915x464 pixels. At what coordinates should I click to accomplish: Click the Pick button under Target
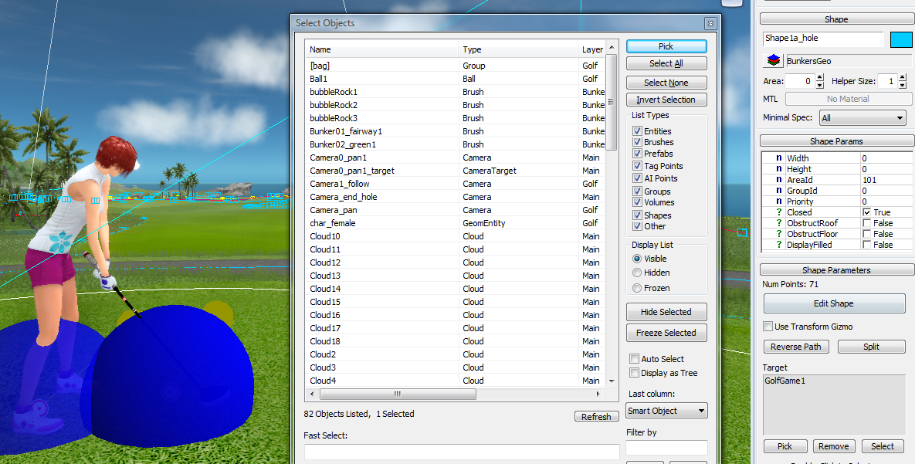785,446
